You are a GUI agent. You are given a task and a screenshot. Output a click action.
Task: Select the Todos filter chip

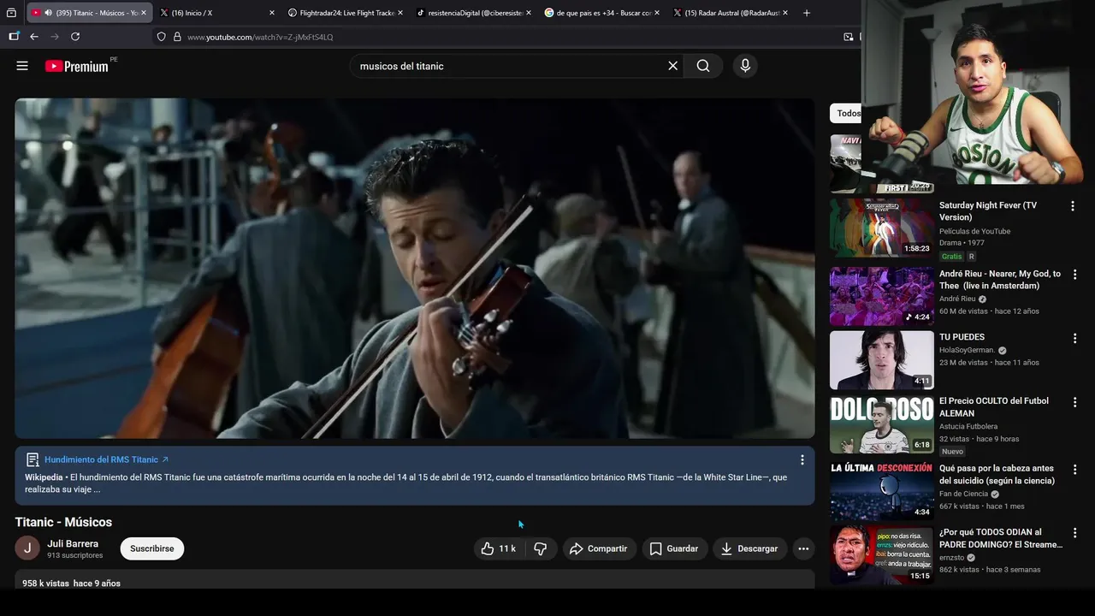pyautogui.click(x=846, y=114)
